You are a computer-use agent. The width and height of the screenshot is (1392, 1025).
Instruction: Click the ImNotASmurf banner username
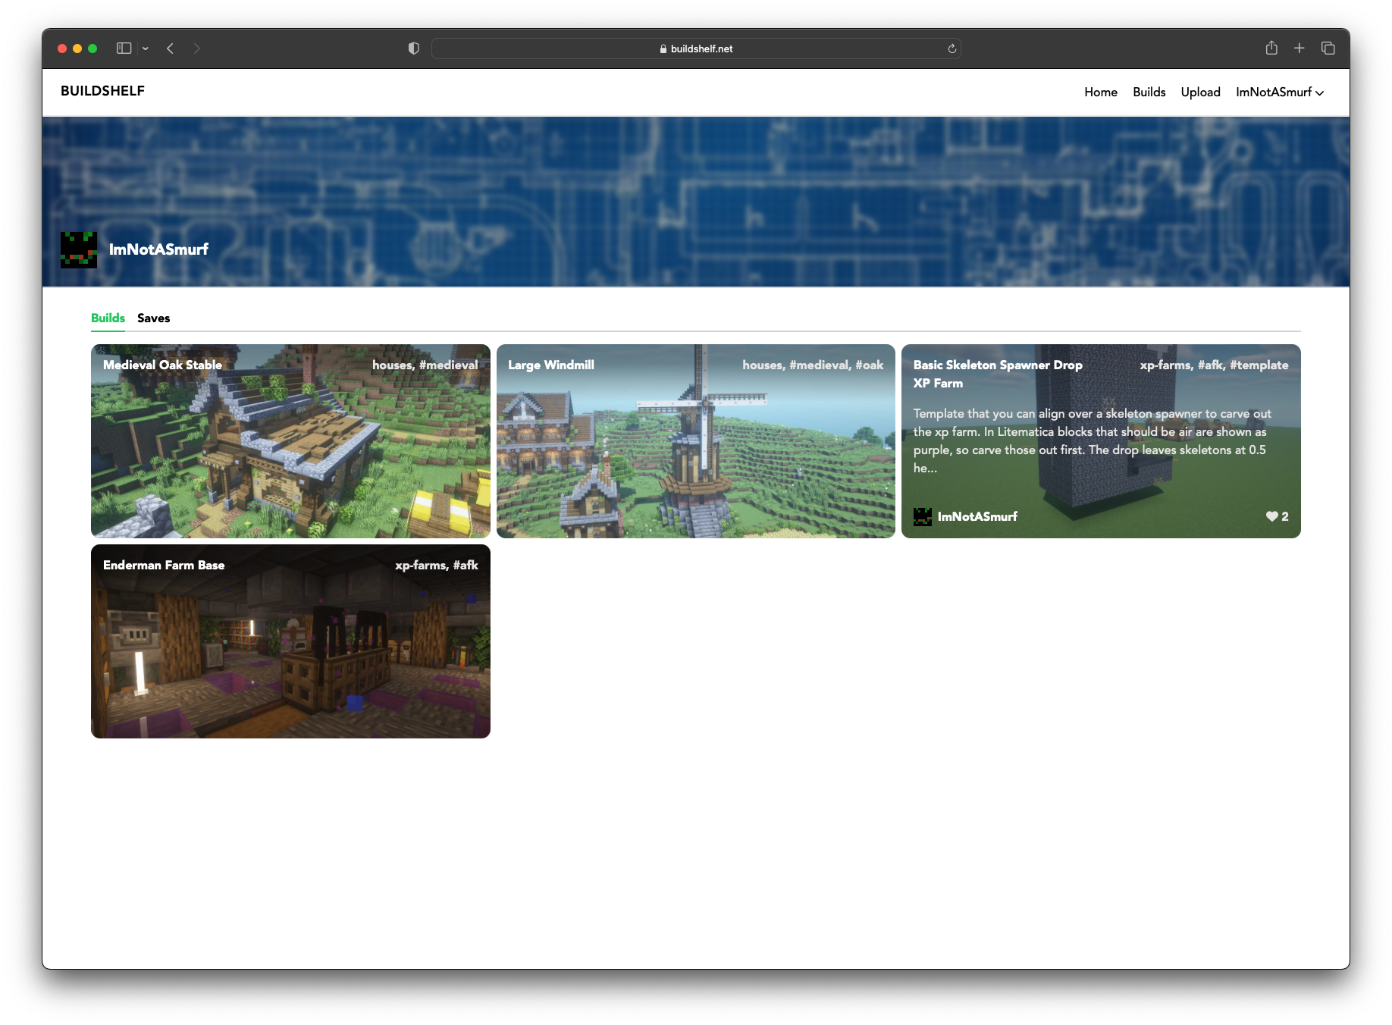pyautogui.click(x=158, y=249)
